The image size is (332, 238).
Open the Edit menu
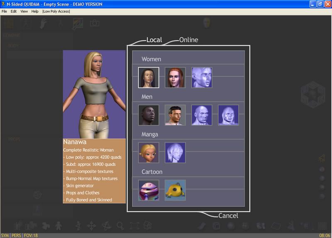pos(14,12)
